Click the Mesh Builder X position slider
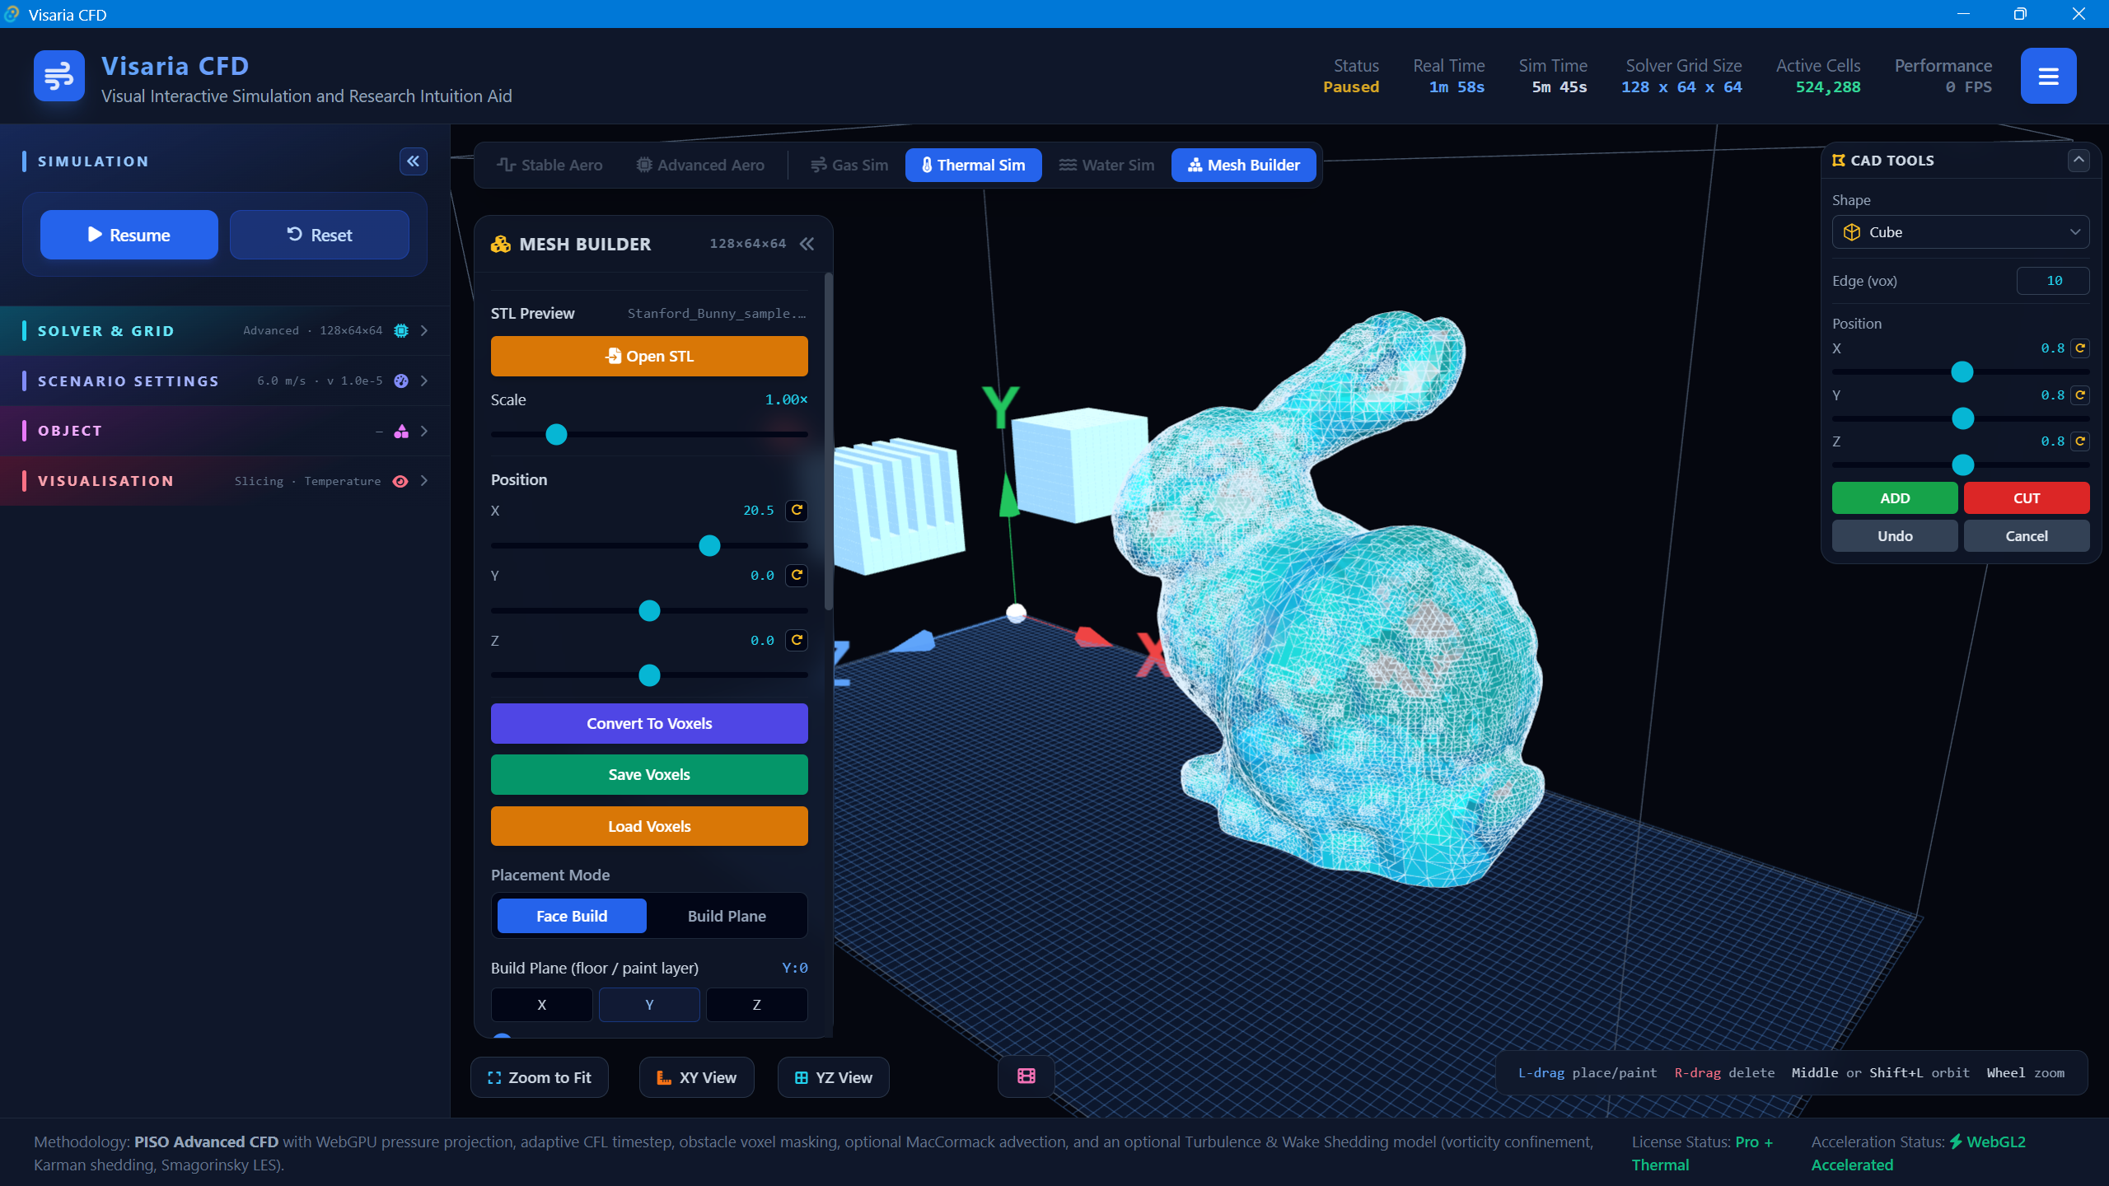 pos(649,545)
